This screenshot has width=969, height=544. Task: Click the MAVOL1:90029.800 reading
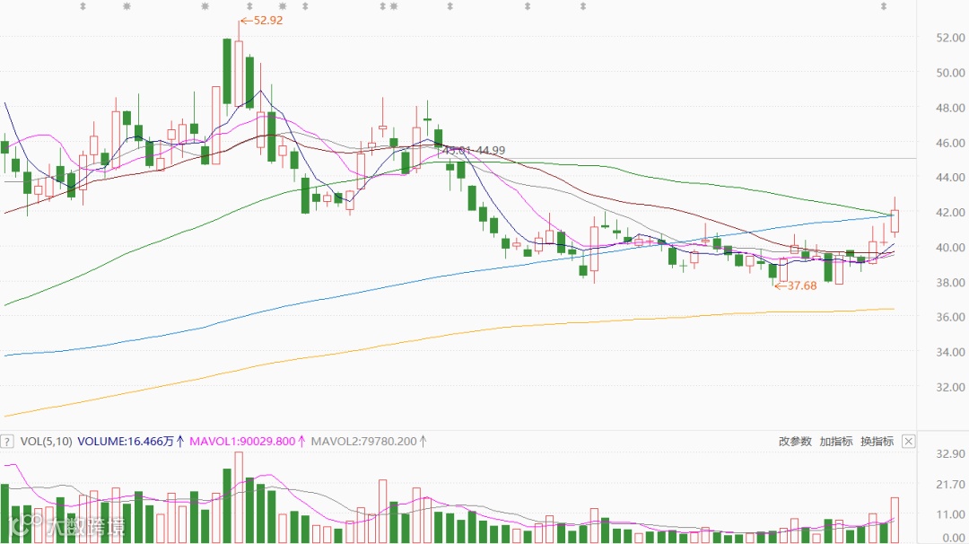pos(247,442)
